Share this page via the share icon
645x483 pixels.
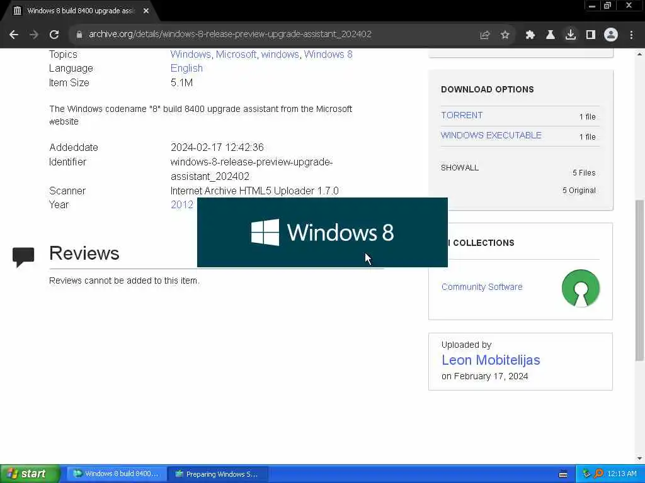coord(485,35)
